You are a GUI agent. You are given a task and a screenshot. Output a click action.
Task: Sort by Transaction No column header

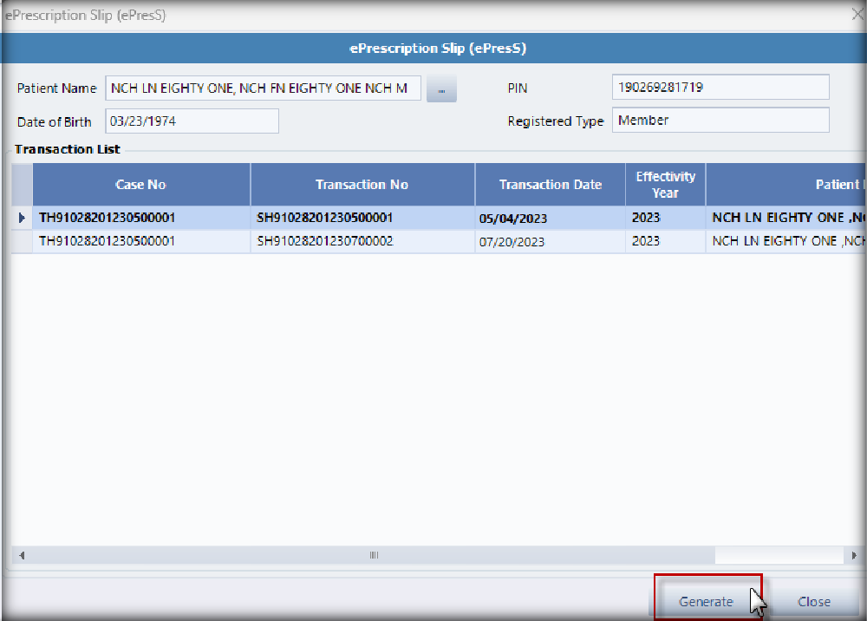[x=362, y=185]
